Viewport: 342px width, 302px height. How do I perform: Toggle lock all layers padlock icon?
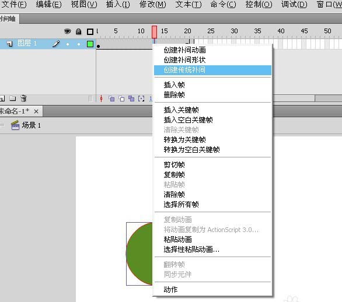click(79, 31)
